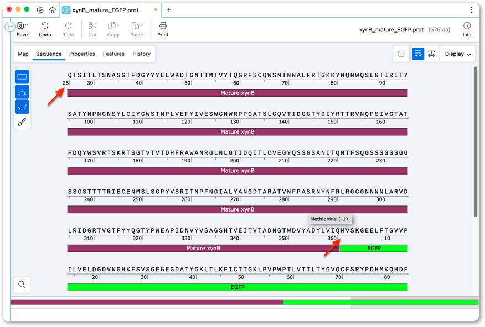Click the sequence line starting QTSITLTSNASG
This screenshot has height=327, width=485.
(x=238, y=75)
